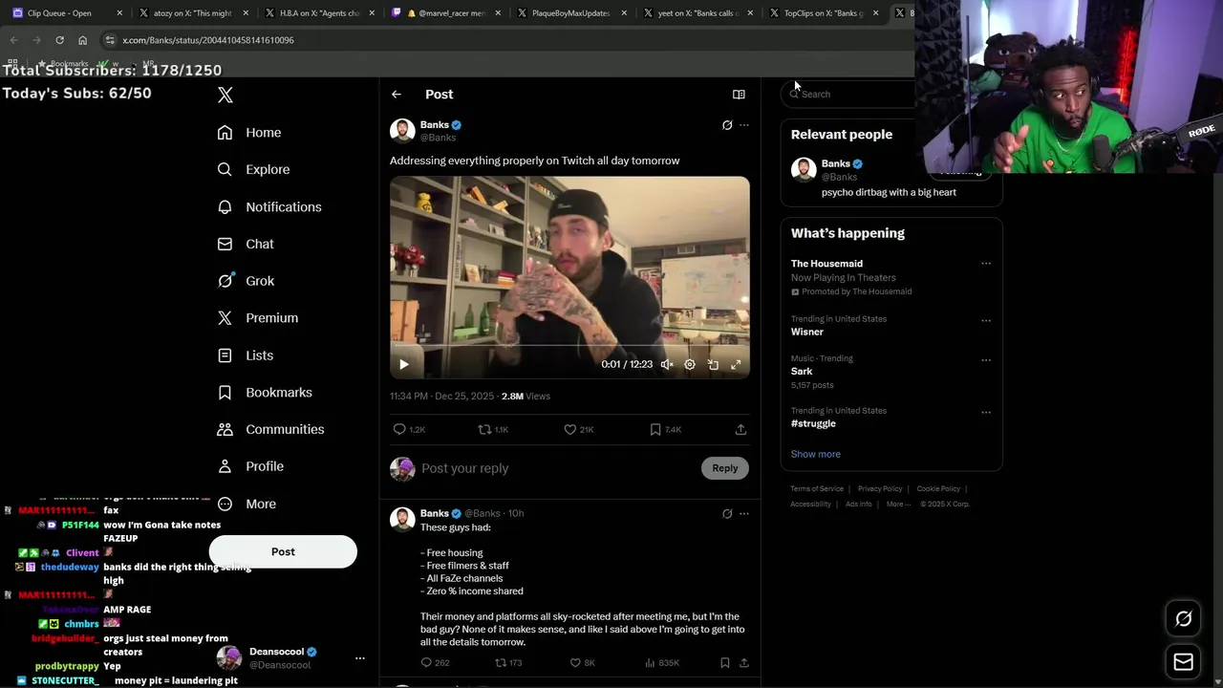View analytics of second post (835K)
The height and width of the screenshot is (688, 1223).
(662, 662)
